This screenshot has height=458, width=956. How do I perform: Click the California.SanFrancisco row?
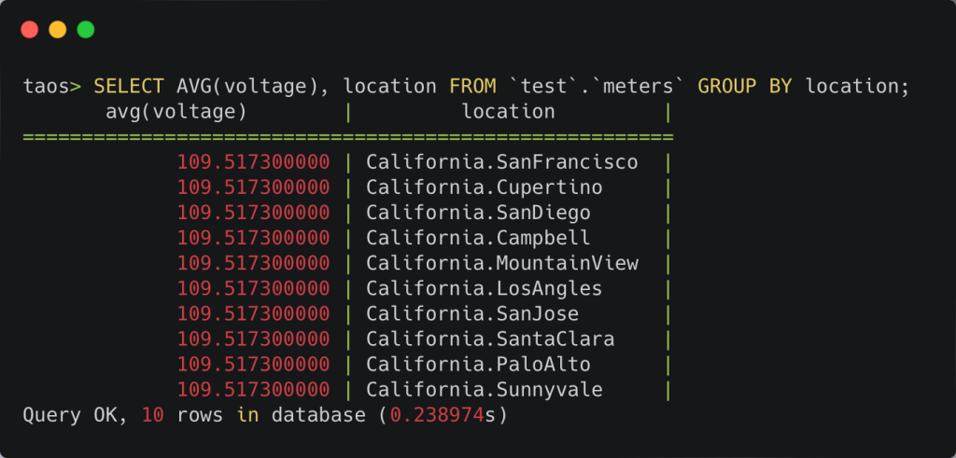tap(501, 162)
